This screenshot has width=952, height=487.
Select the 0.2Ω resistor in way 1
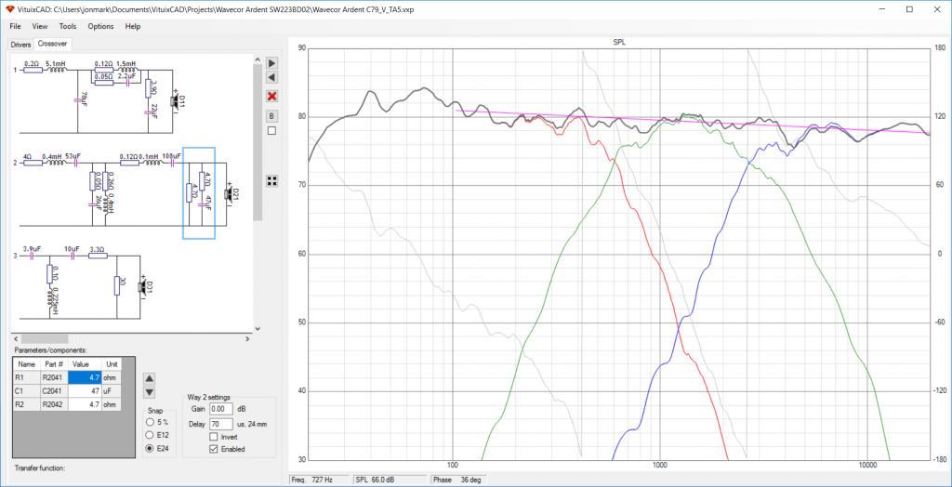coord(33,70)
